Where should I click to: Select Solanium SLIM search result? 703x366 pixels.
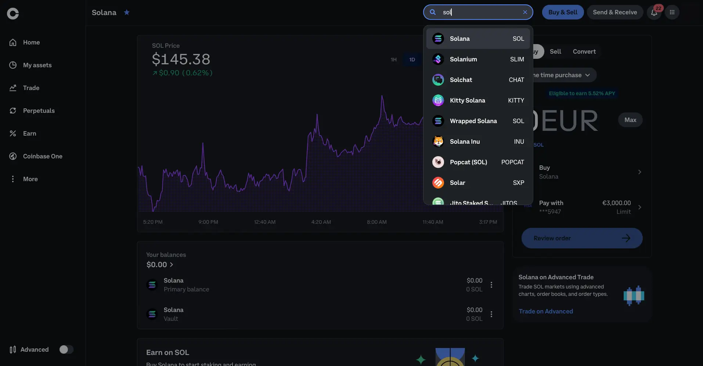click(x=478, y=59)
